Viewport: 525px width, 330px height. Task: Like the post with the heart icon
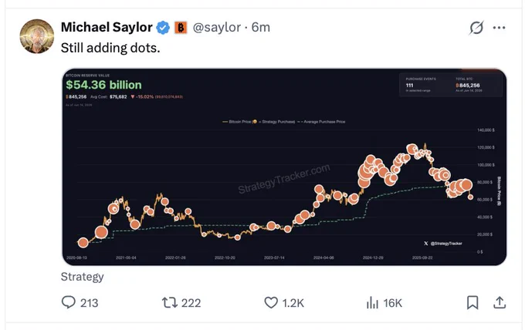coord(271,302)
